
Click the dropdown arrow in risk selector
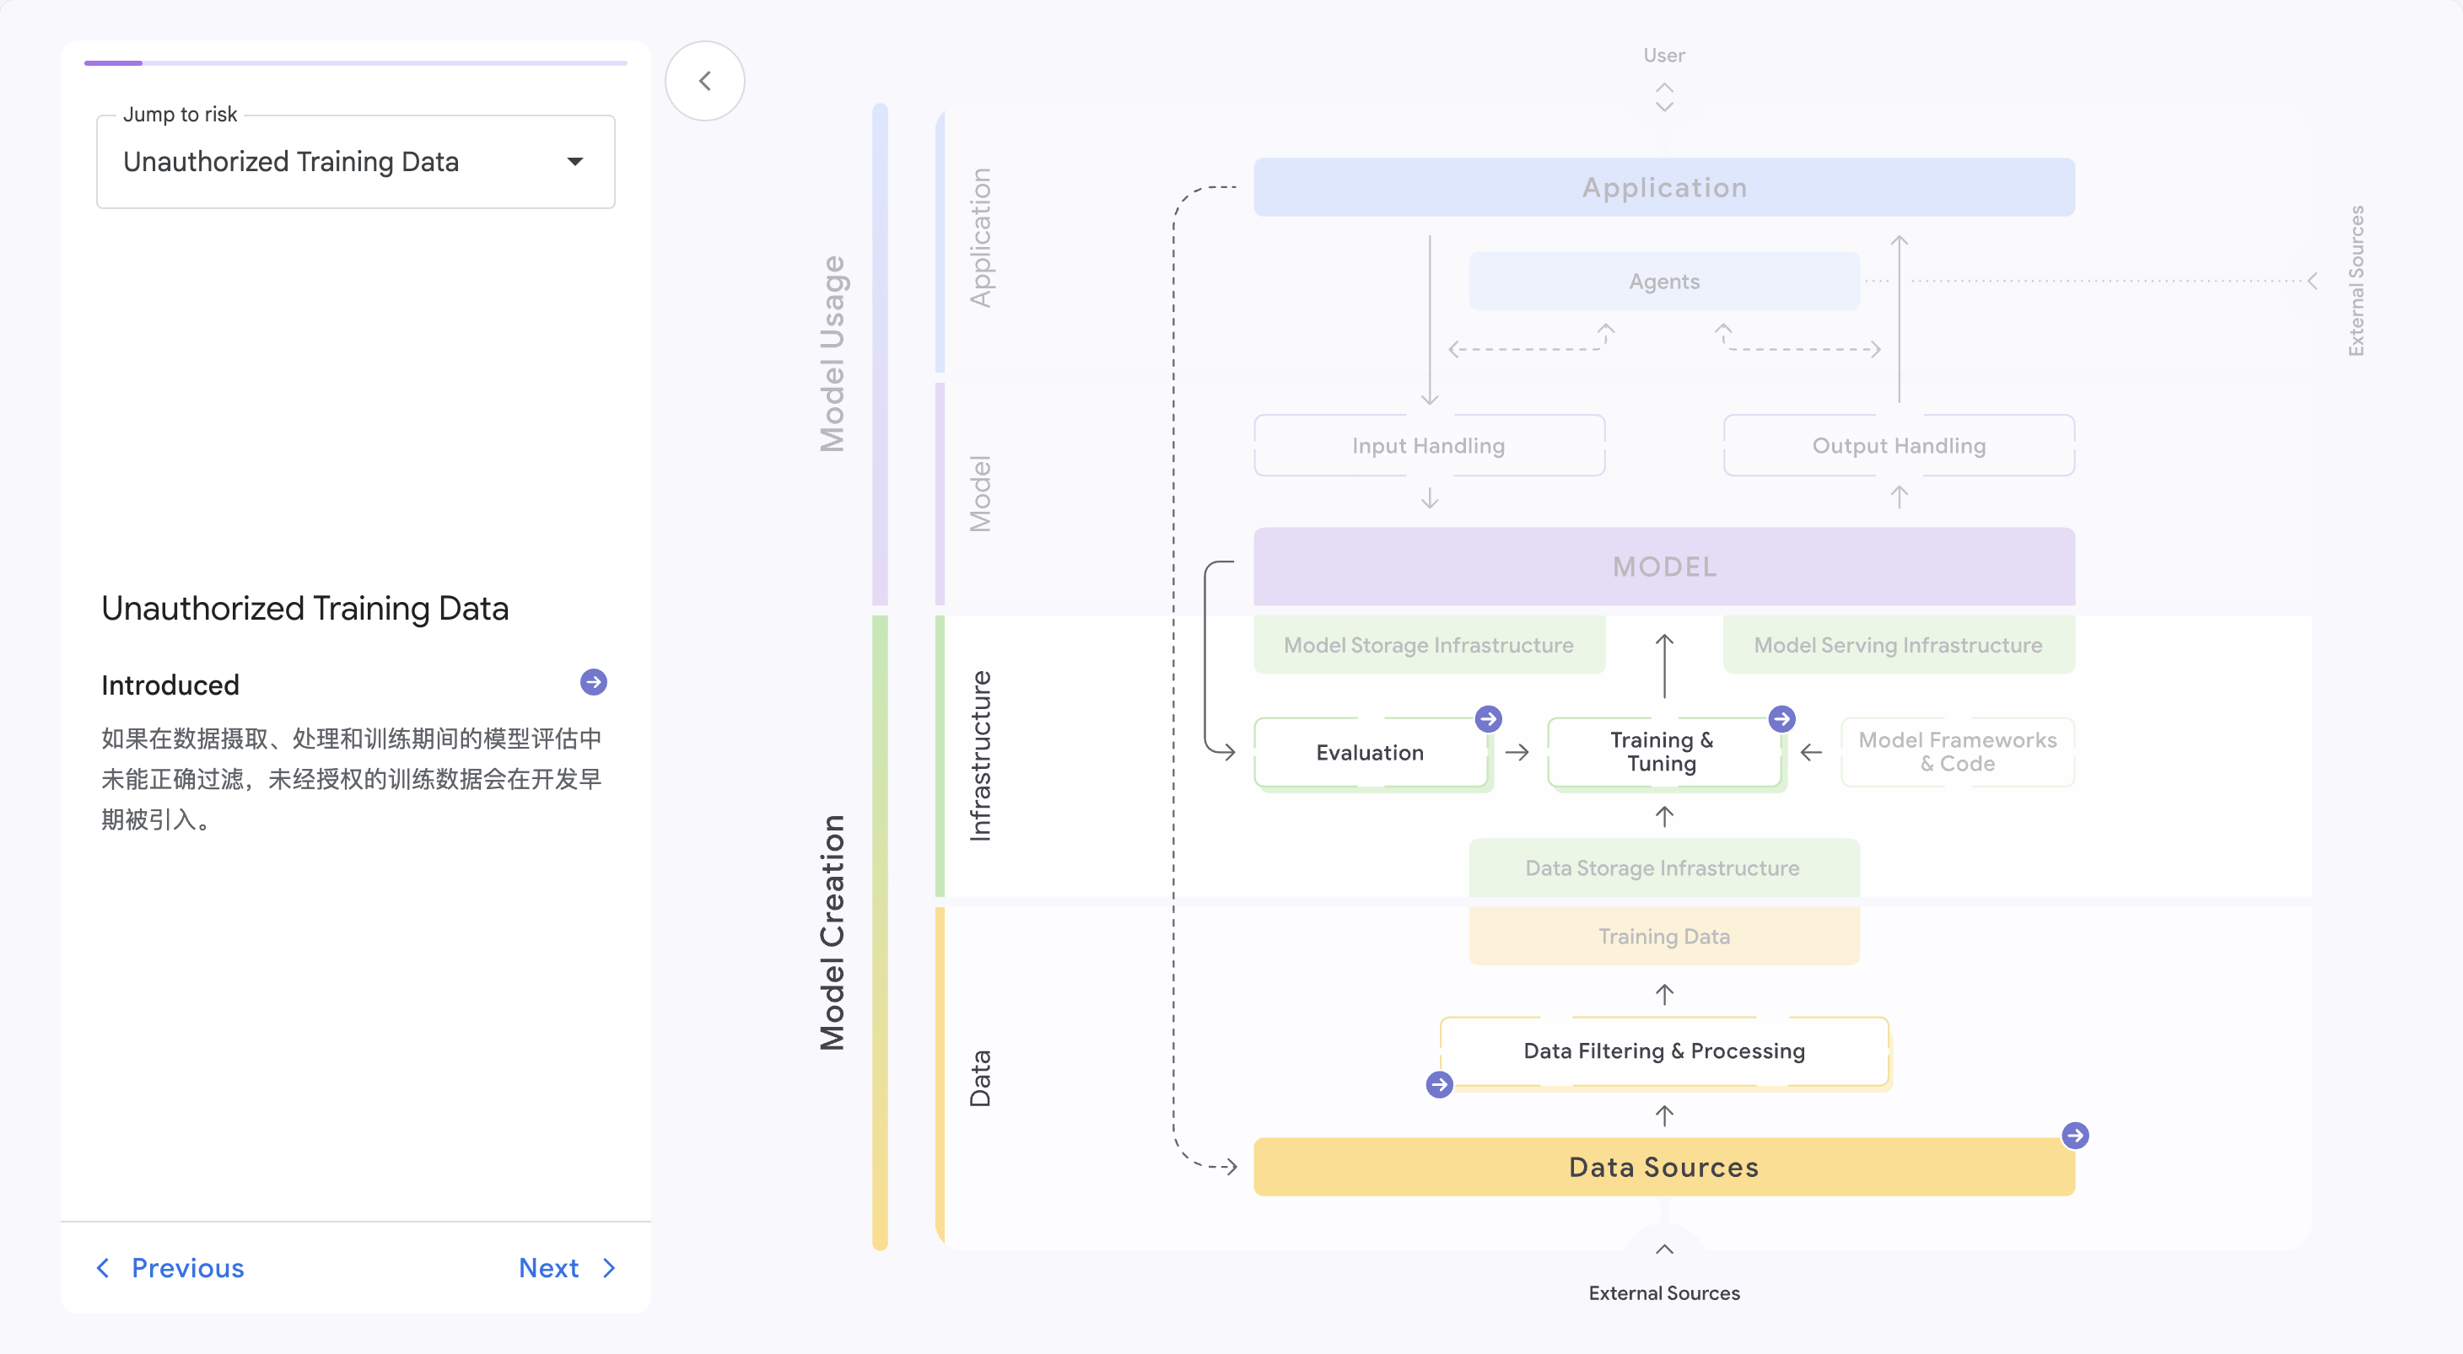[574, 162]
